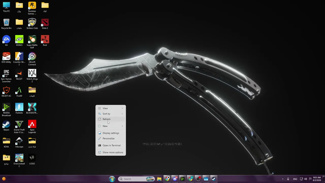Select the BLOODSTRIKE shortcut
This screenshot has width=325, height=183.
32,109
